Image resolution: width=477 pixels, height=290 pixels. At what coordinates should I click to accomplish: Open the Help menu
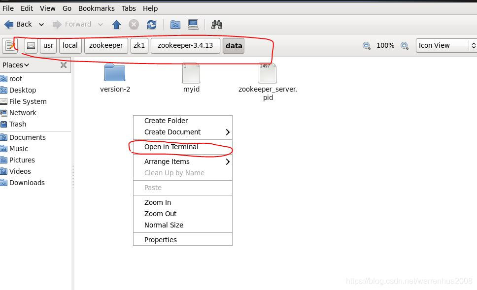coord(150,8)
